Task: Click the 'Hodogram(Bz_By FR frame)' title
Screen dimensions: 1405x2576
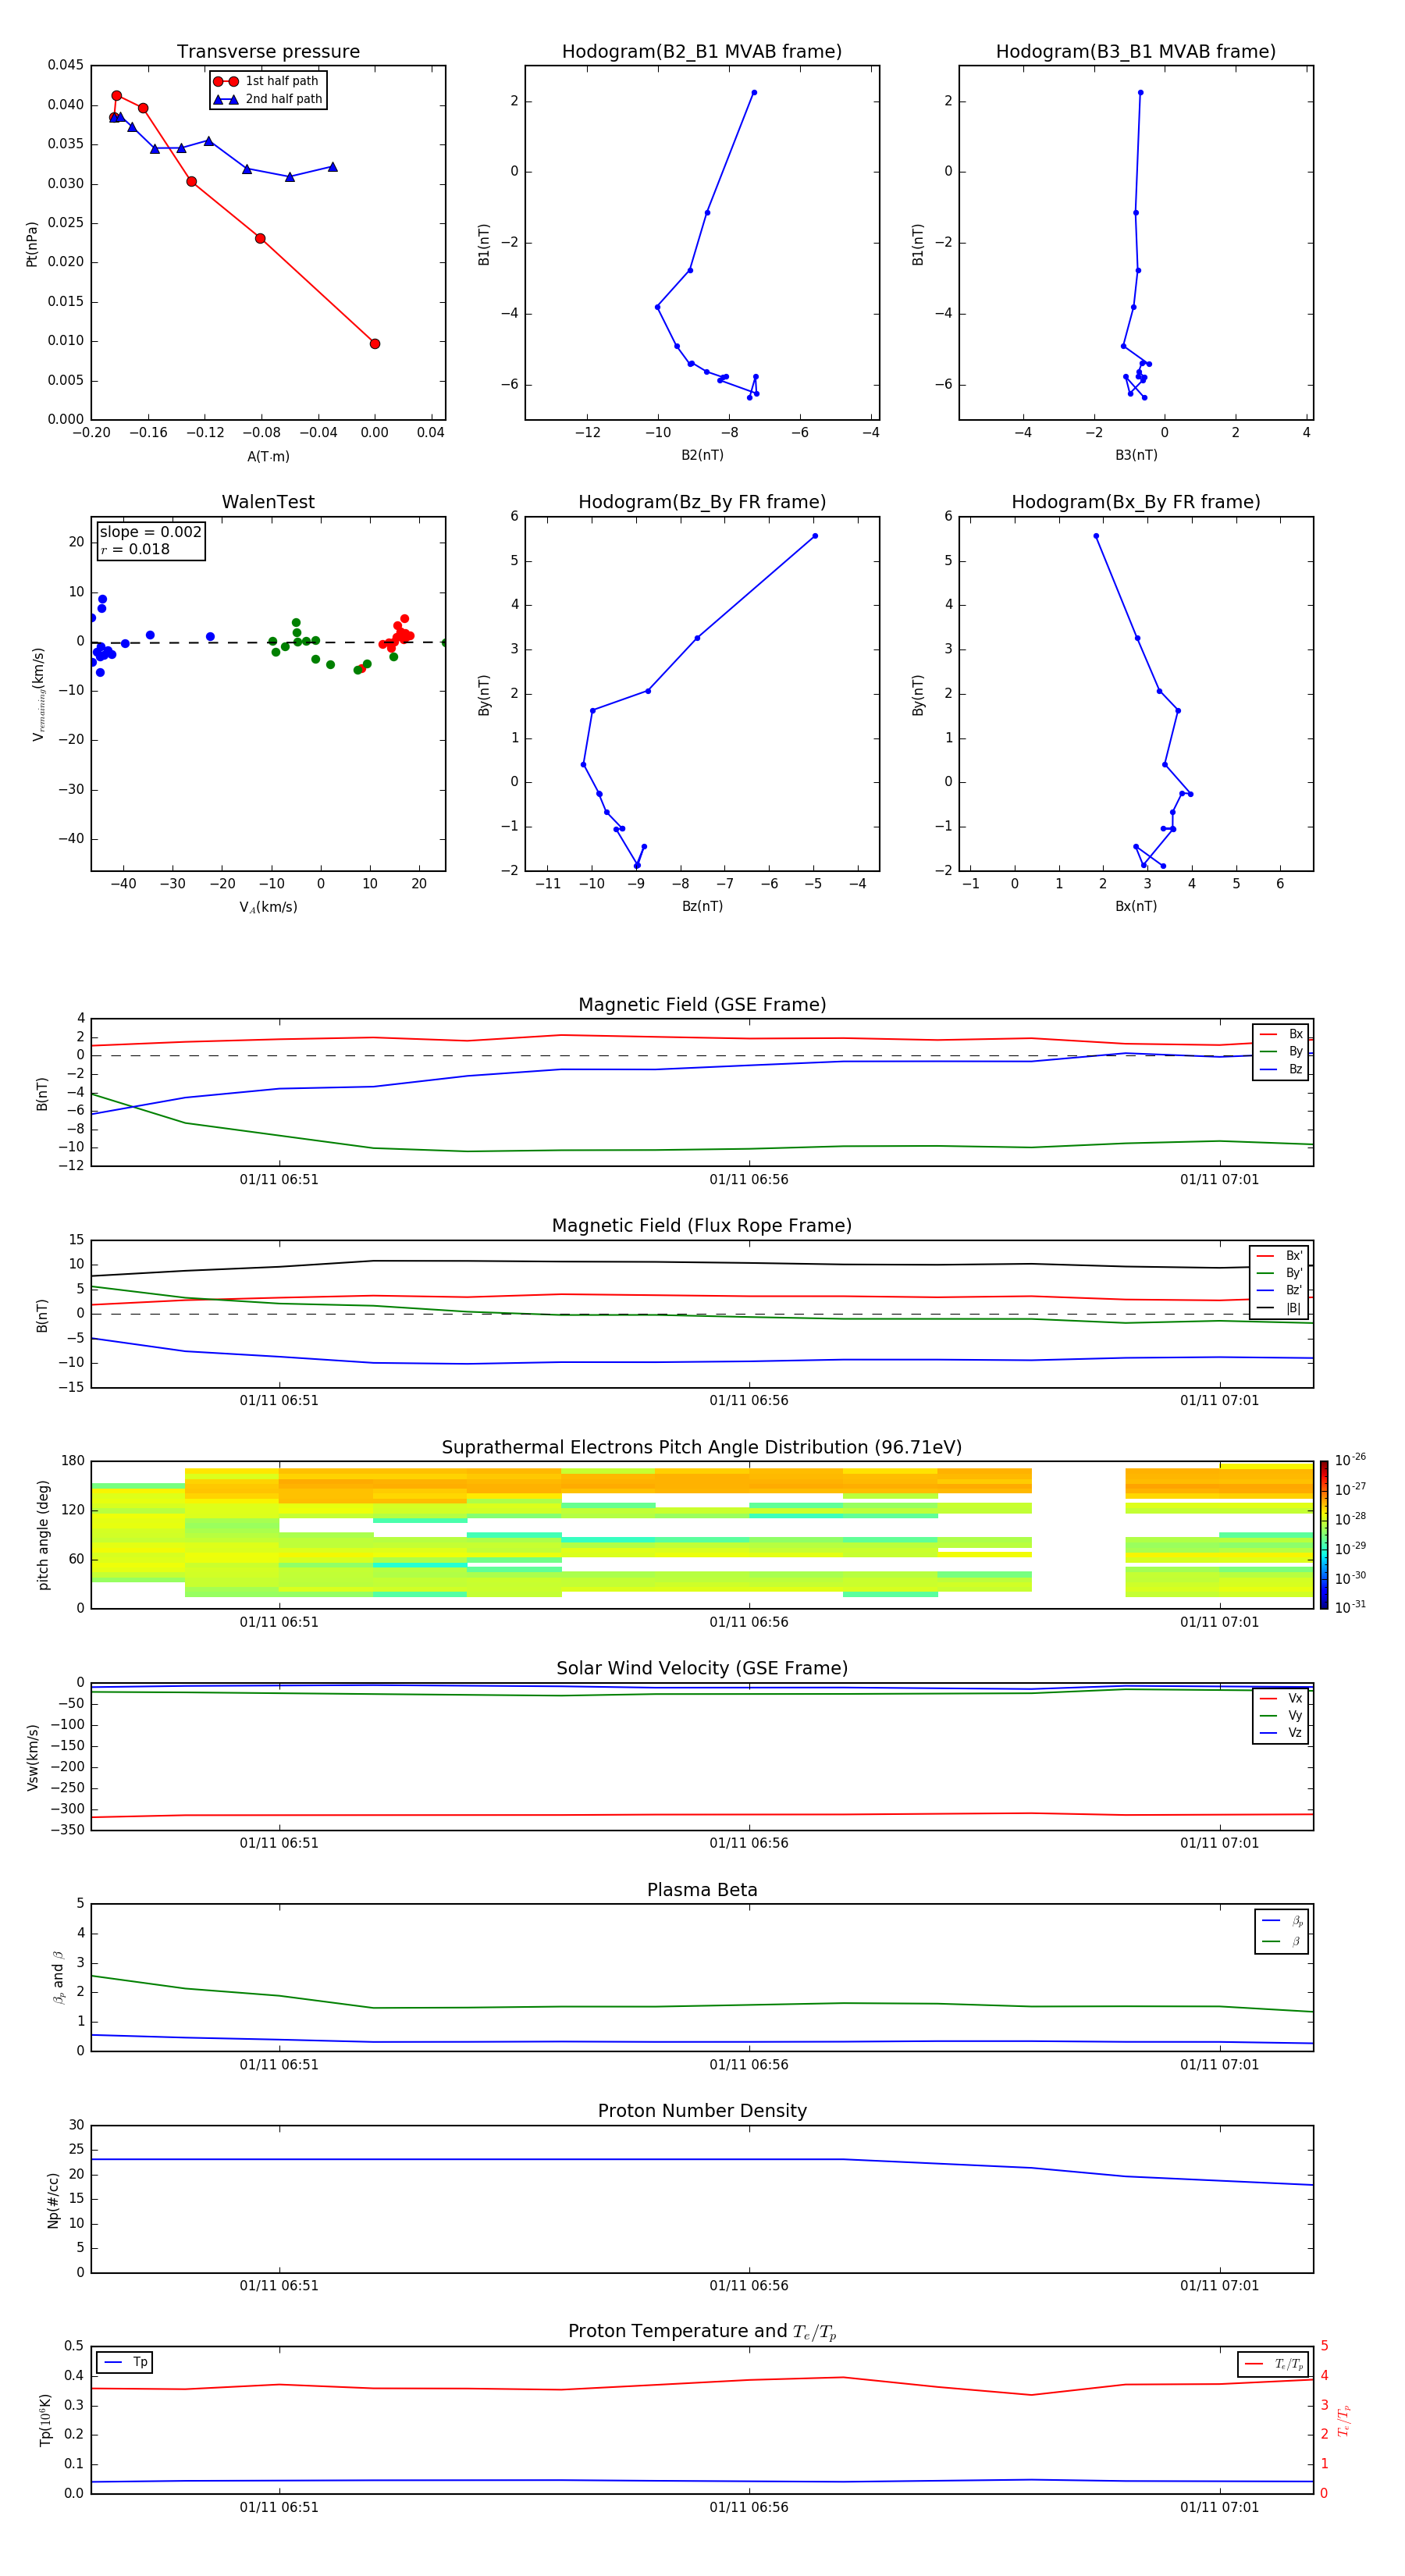Action: point(702,501)
